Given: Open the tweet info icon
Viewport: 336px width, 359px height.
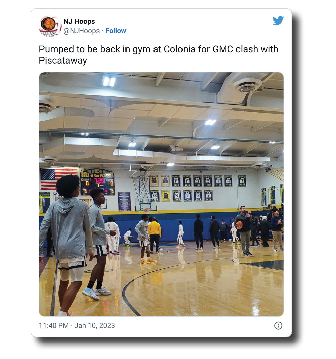Looking at the screenshot, I should (x=278, y=325).
